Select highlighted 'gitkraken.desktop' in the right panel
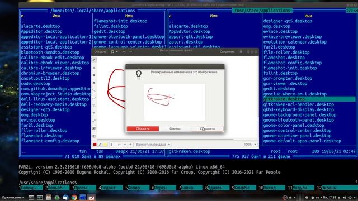 309,99
